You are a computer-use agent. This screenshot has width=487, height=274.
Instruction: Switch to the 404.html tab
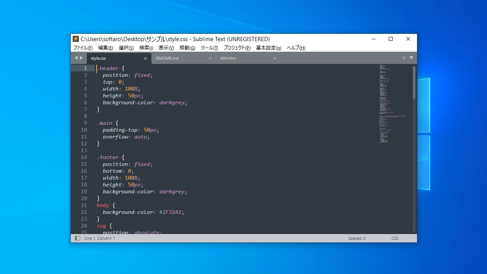(x=248, y=58)
